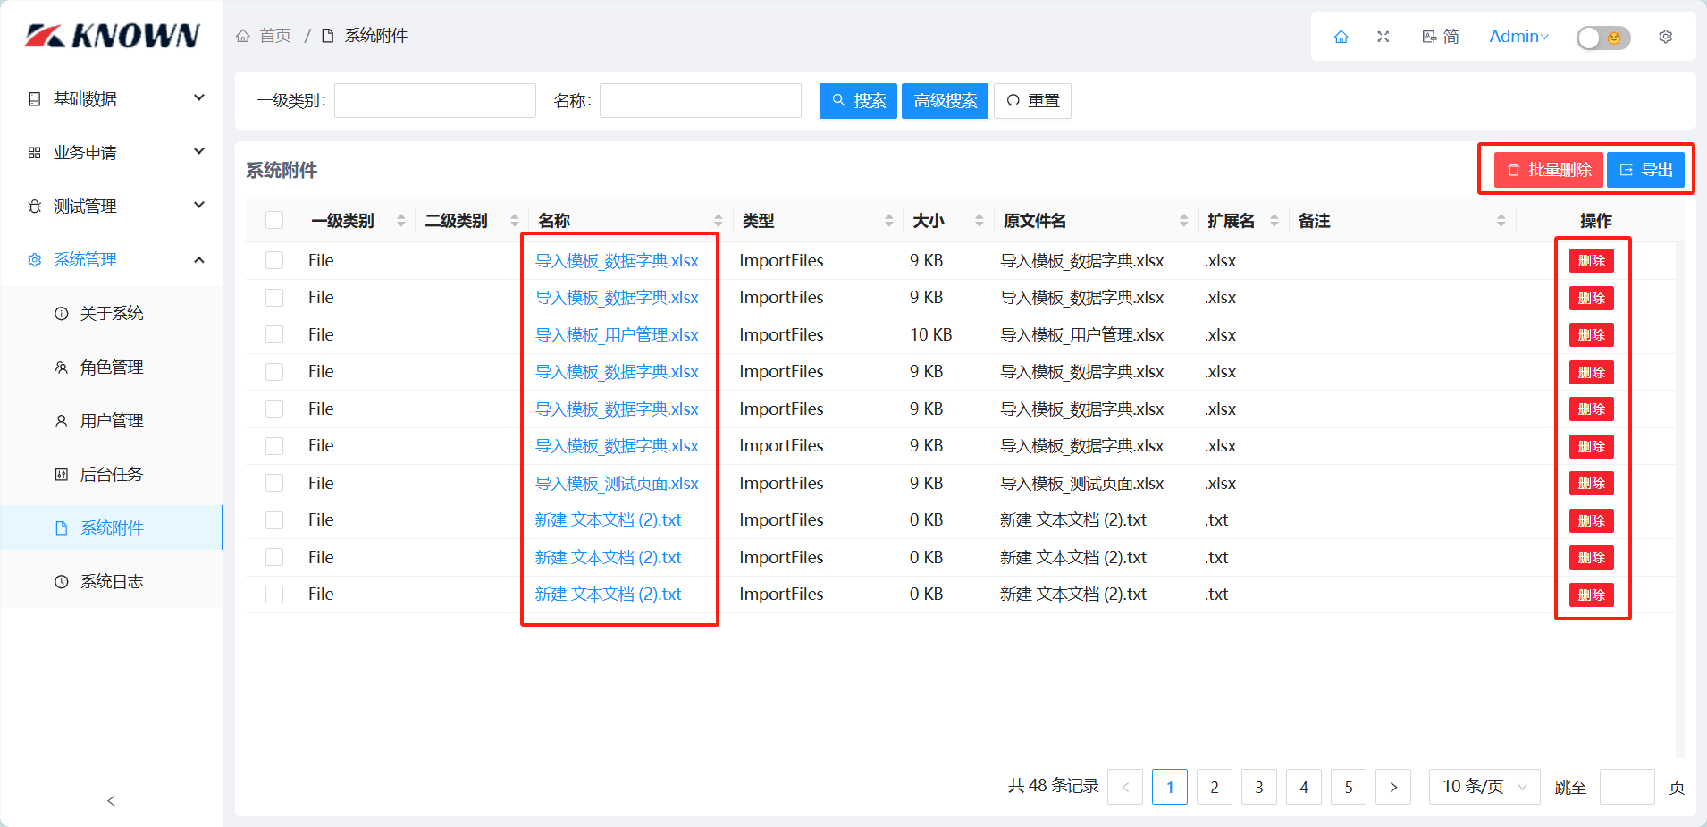This screenshot has height=827, width=1707.
Task: Open 系统日志 in the sidebar
Action: [112, 581]
